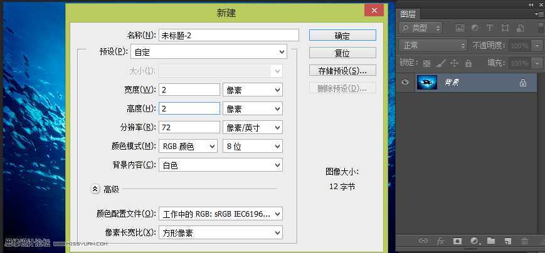The image size is (545, 253).
Task: Select the 背景 layer thumbnail
Action: [426, 83]
